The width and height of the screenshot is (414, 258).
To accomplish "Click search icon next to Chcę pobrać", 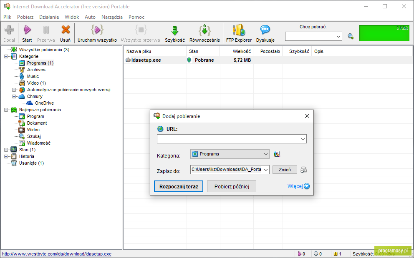I will (x=351, y=36).
